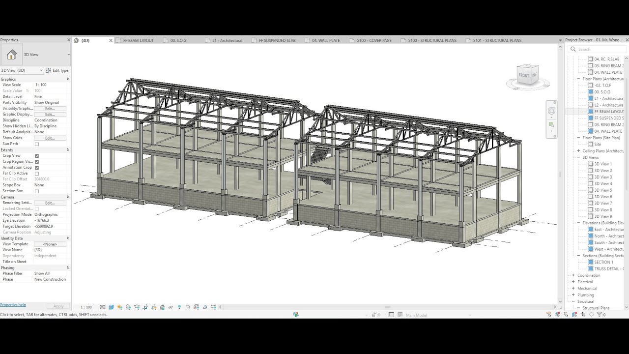This screenshot has height=354, width=629.
Task: Open the Design Options icon in status bar
Action: 391,315
